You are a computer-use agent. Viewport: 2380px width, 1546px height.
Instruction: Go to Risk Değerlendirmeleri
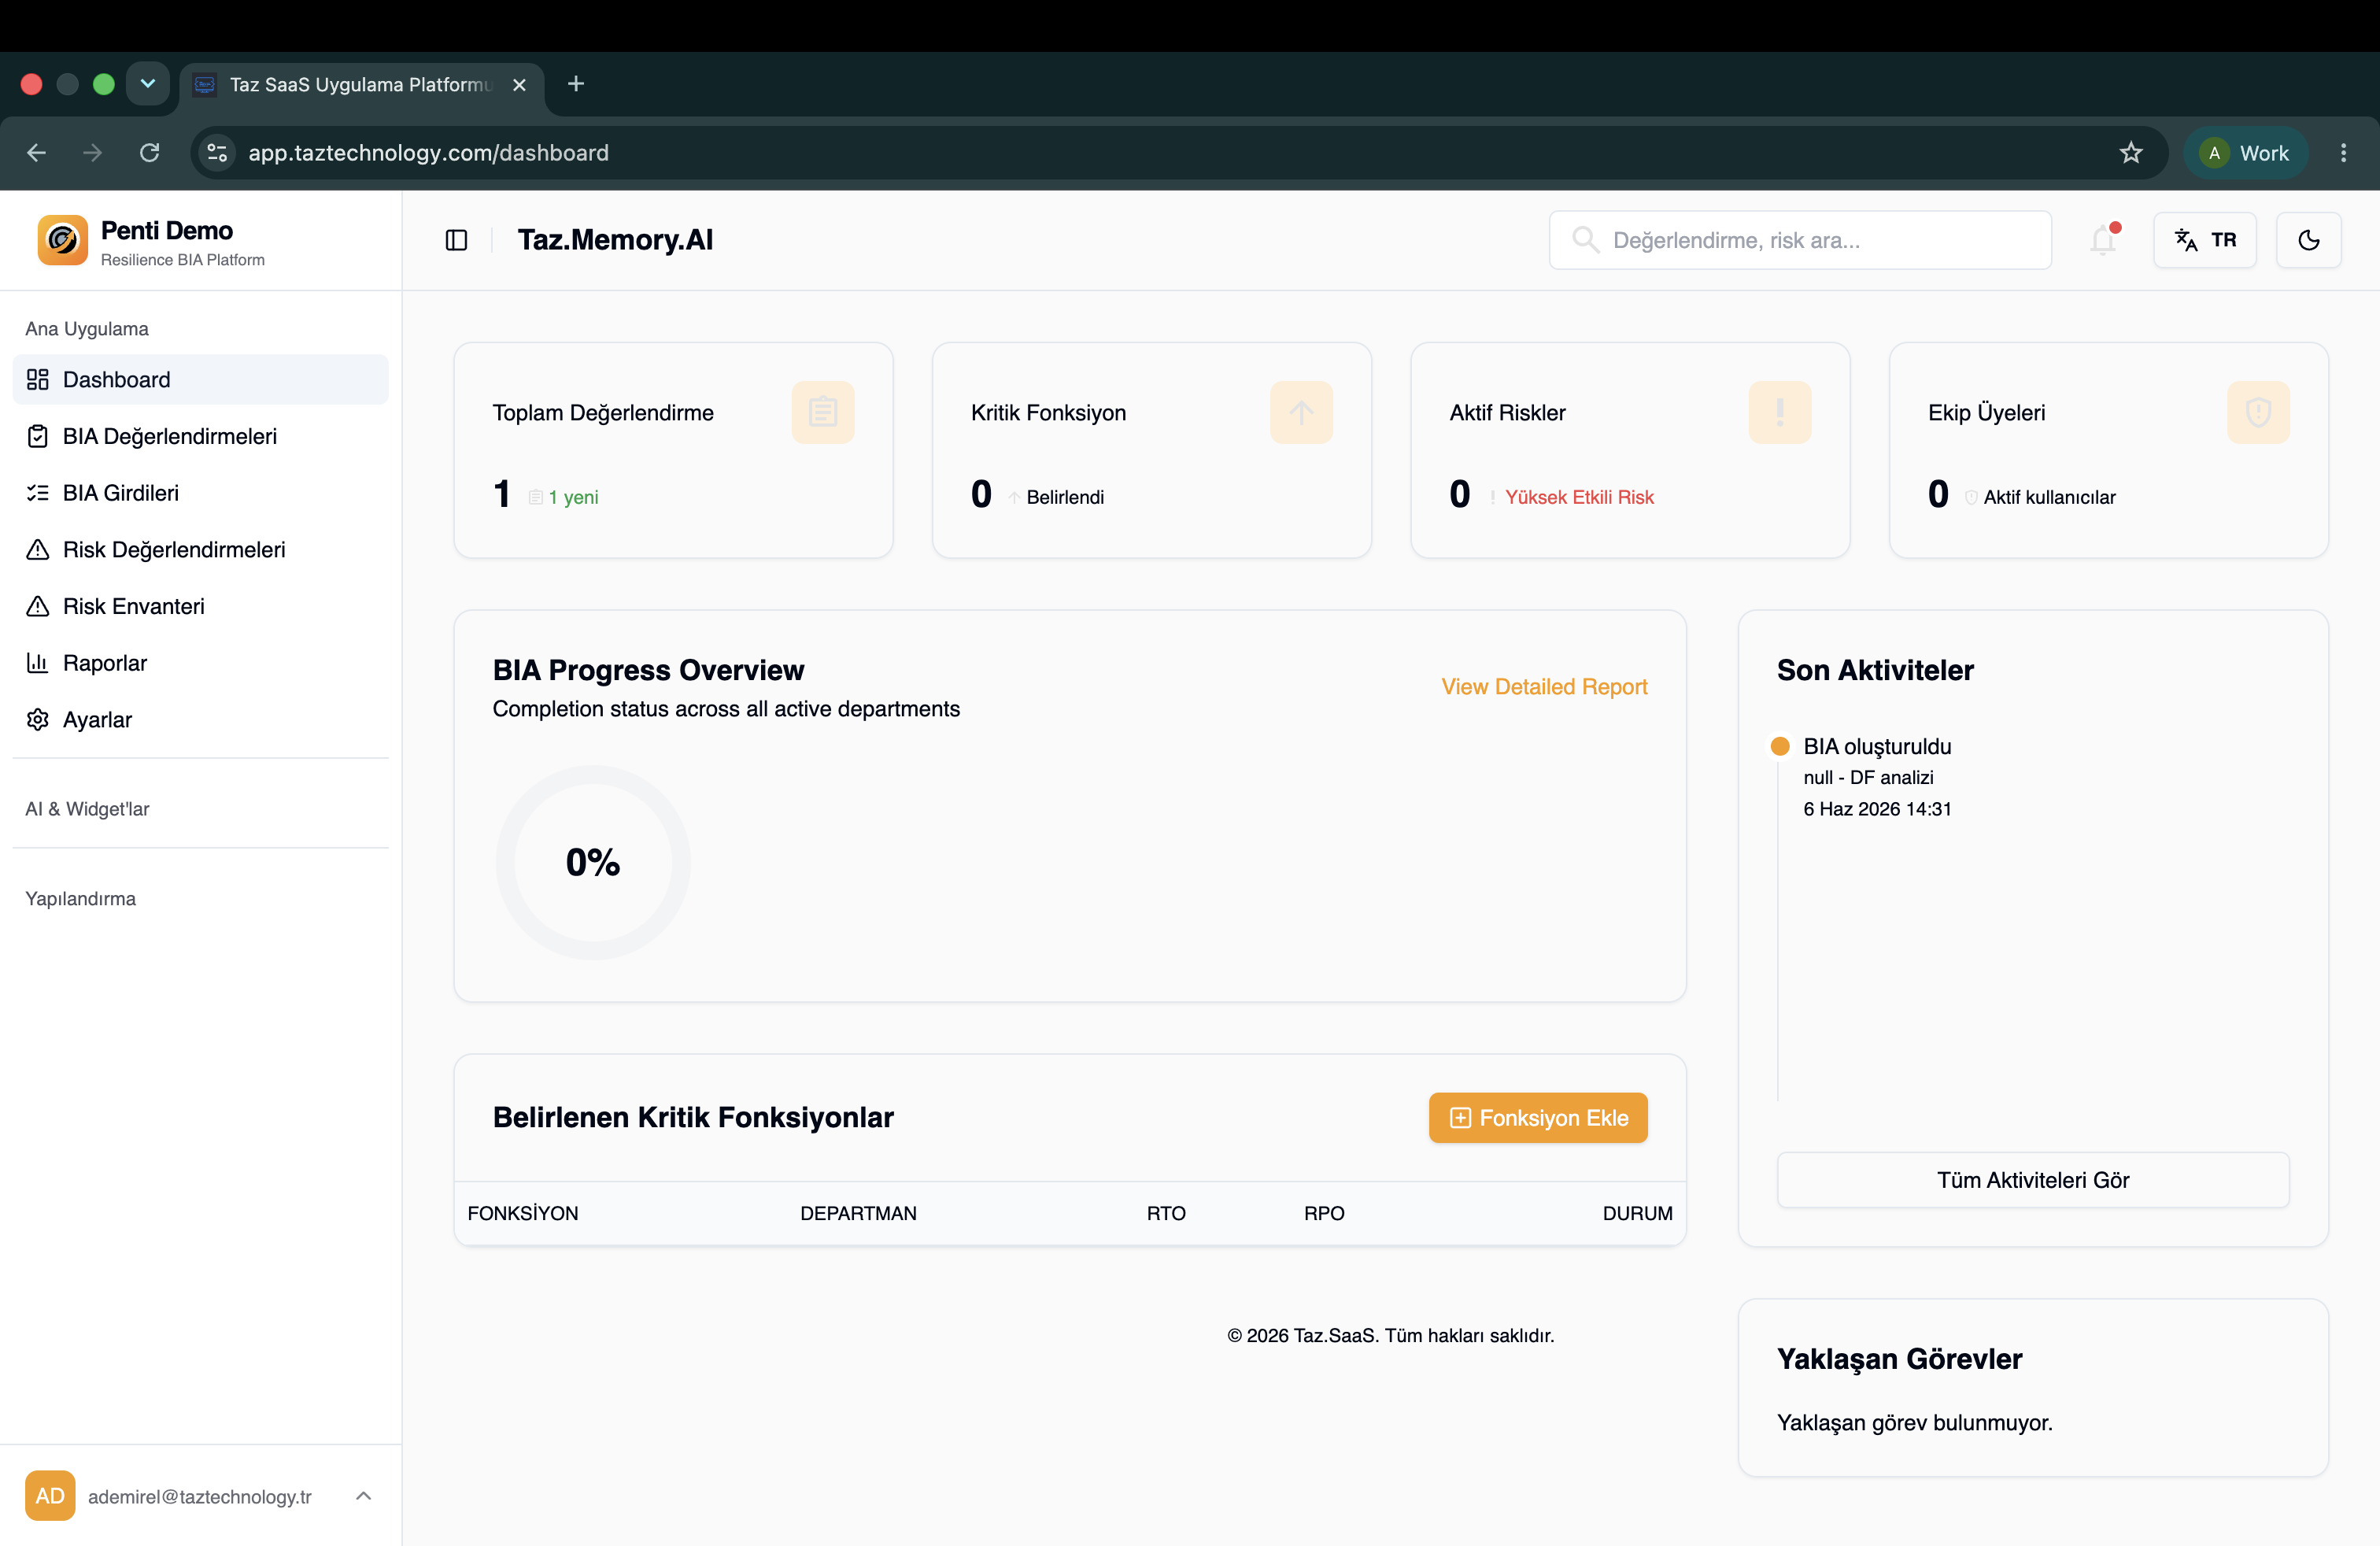[200, 550]
